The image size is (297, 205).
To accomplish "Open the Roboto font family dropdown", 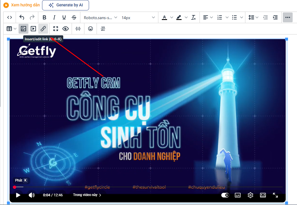I will pos(100,18).
